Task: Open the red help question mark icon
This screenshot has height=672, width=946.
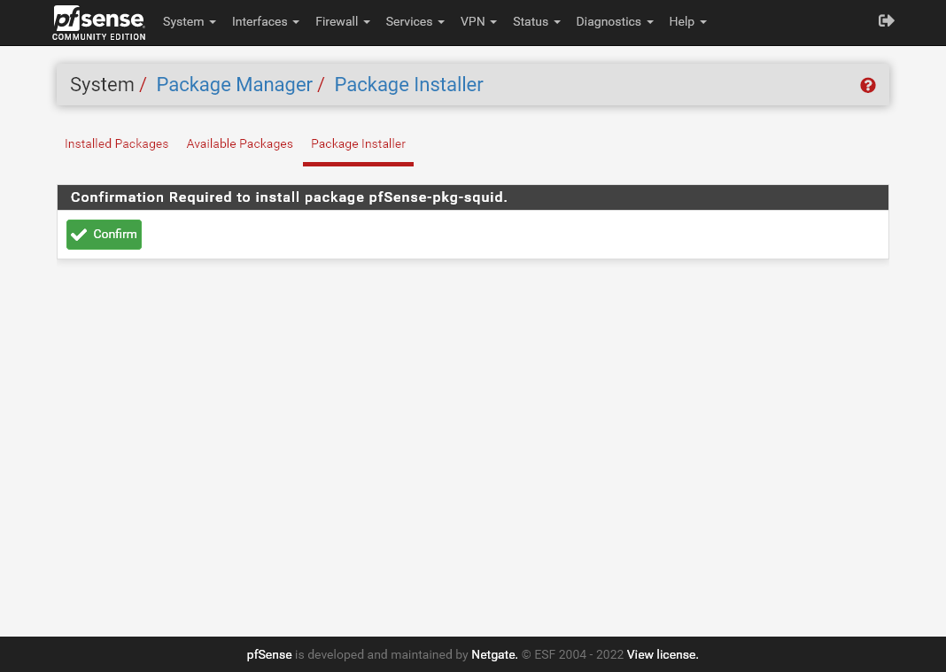Action: pos(867,85)
